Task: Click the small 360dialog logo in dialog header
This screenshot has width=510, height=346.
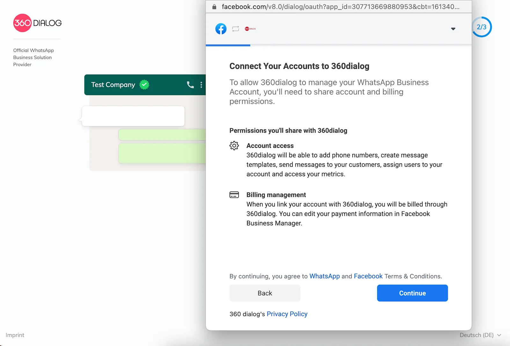Action: click(250, 29)
